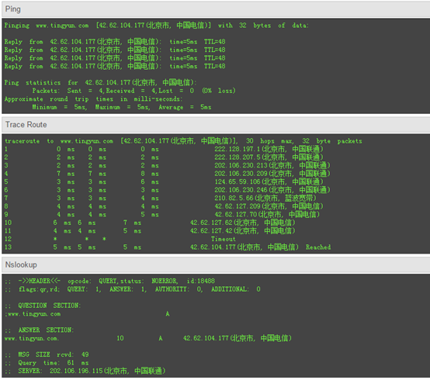Select the Minimum Maximum Average times line
This screenshot has height=380, width=430.
point(122,107)
